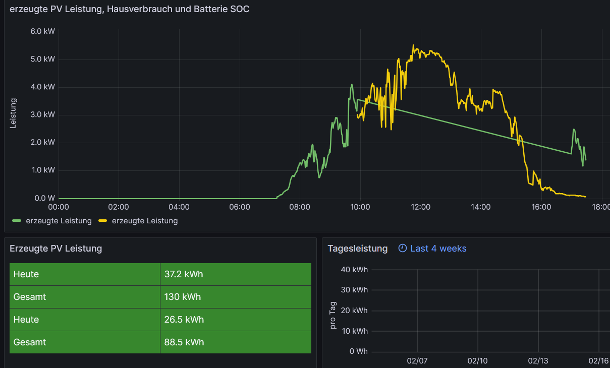This screenshot has height=368, width=610.
Task: Click the 6.0 kW y-axis label
Action: 43,31
